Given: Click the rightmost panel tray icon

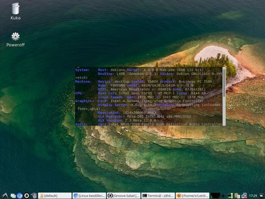Looking at the screenshot, I should pyautogui.click(x=262, y=196).
